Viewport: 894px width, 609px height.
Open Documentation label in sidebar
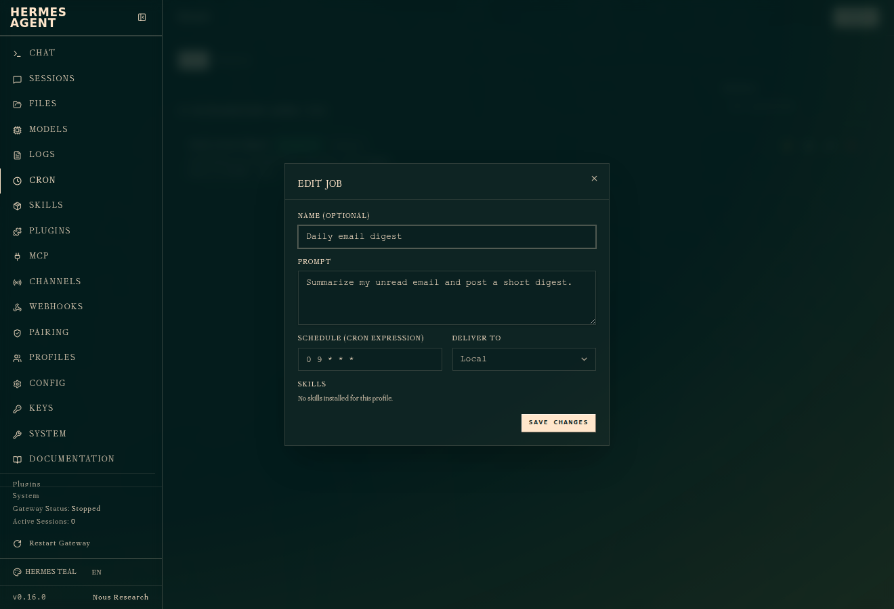[x=72, y=459]
